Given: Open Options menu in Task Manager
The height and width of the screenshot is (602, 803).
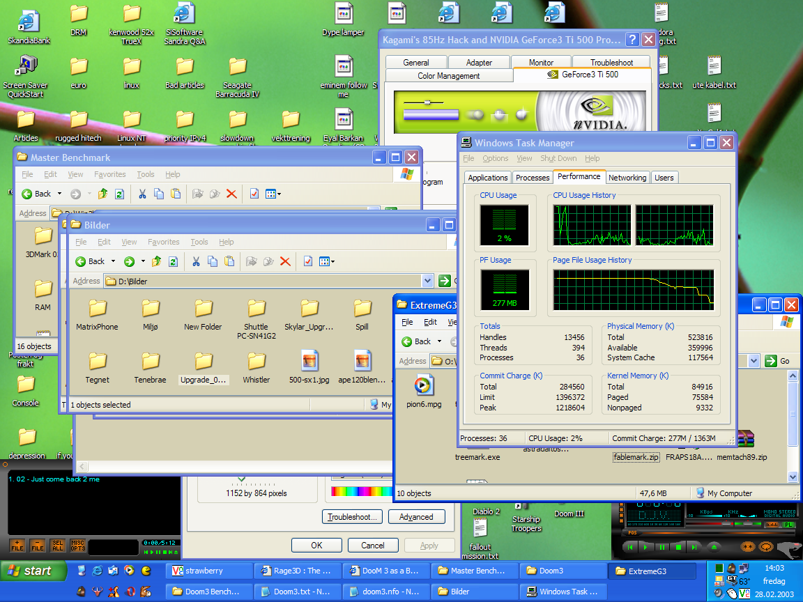Looking at the screenshot, I should pyautogui.click(x=495, y=158).
